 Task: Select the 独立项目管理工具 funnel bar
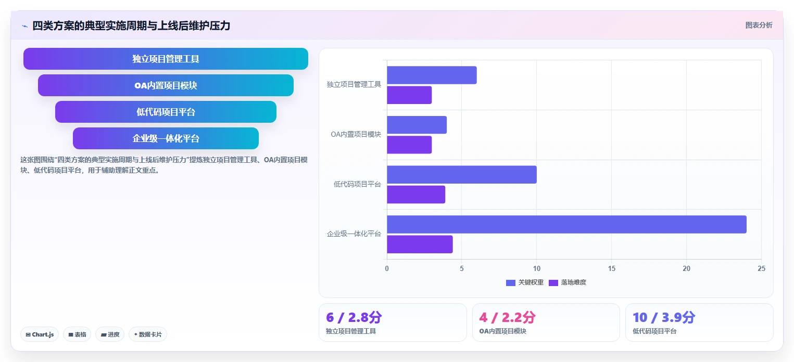166,59
